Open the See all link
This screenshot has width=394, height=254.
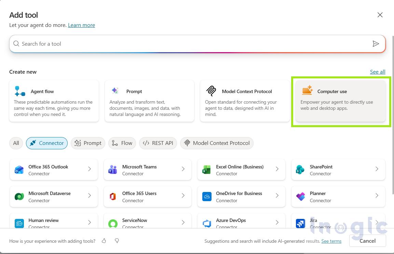pos(377,72)
